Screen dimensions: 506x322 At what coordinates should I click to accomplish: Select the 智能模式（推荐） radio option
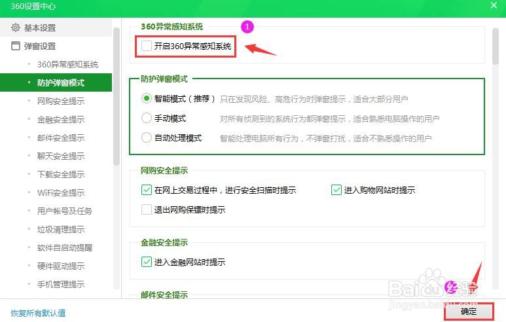[147, 98]
